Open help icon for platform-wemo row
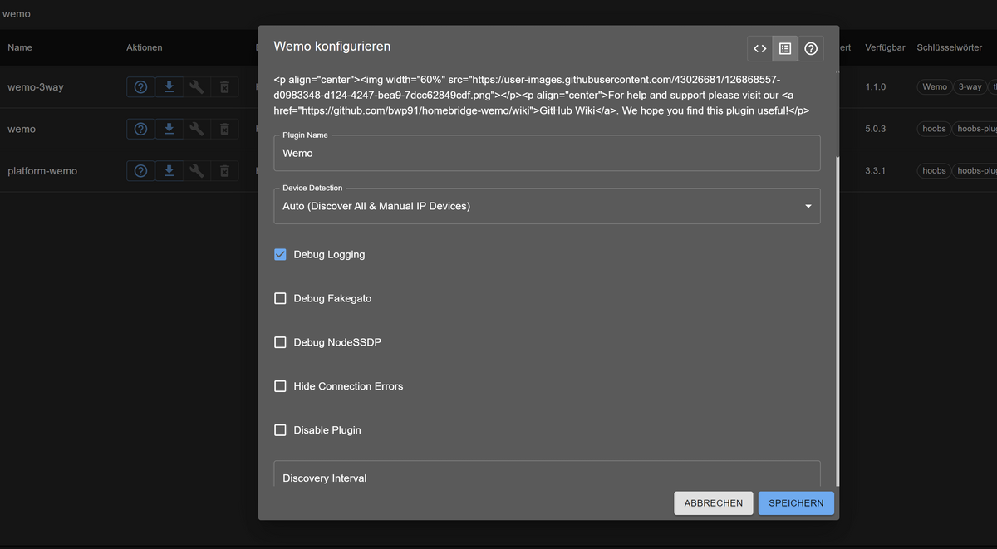Viewport: 997px width, 549px height. tap(141, 170)
